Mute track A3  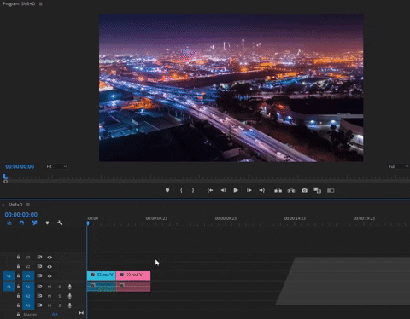[x=50, y=305]
